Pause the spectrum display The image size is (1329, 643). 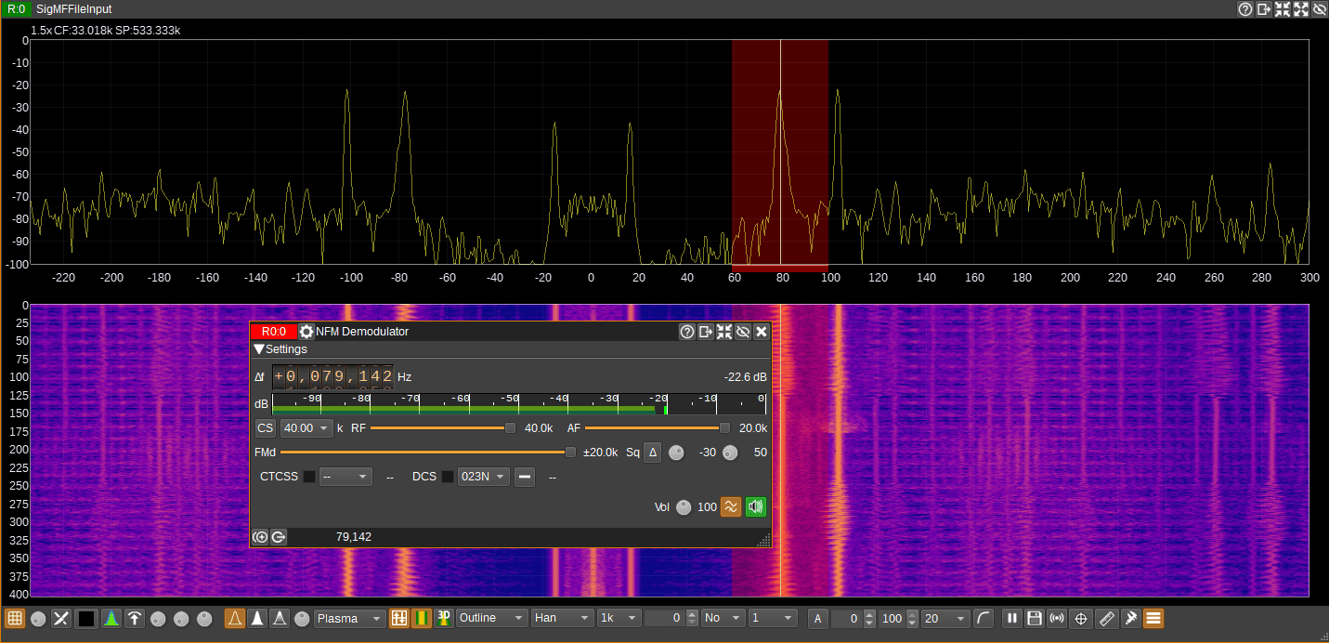pos(1011,619)
